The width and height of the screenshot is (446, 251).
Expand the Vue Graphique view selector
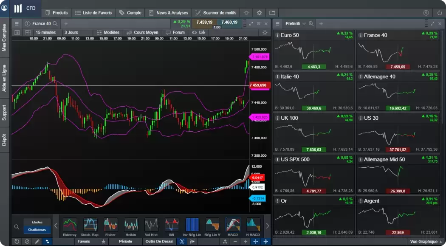[x=426, y=242]
